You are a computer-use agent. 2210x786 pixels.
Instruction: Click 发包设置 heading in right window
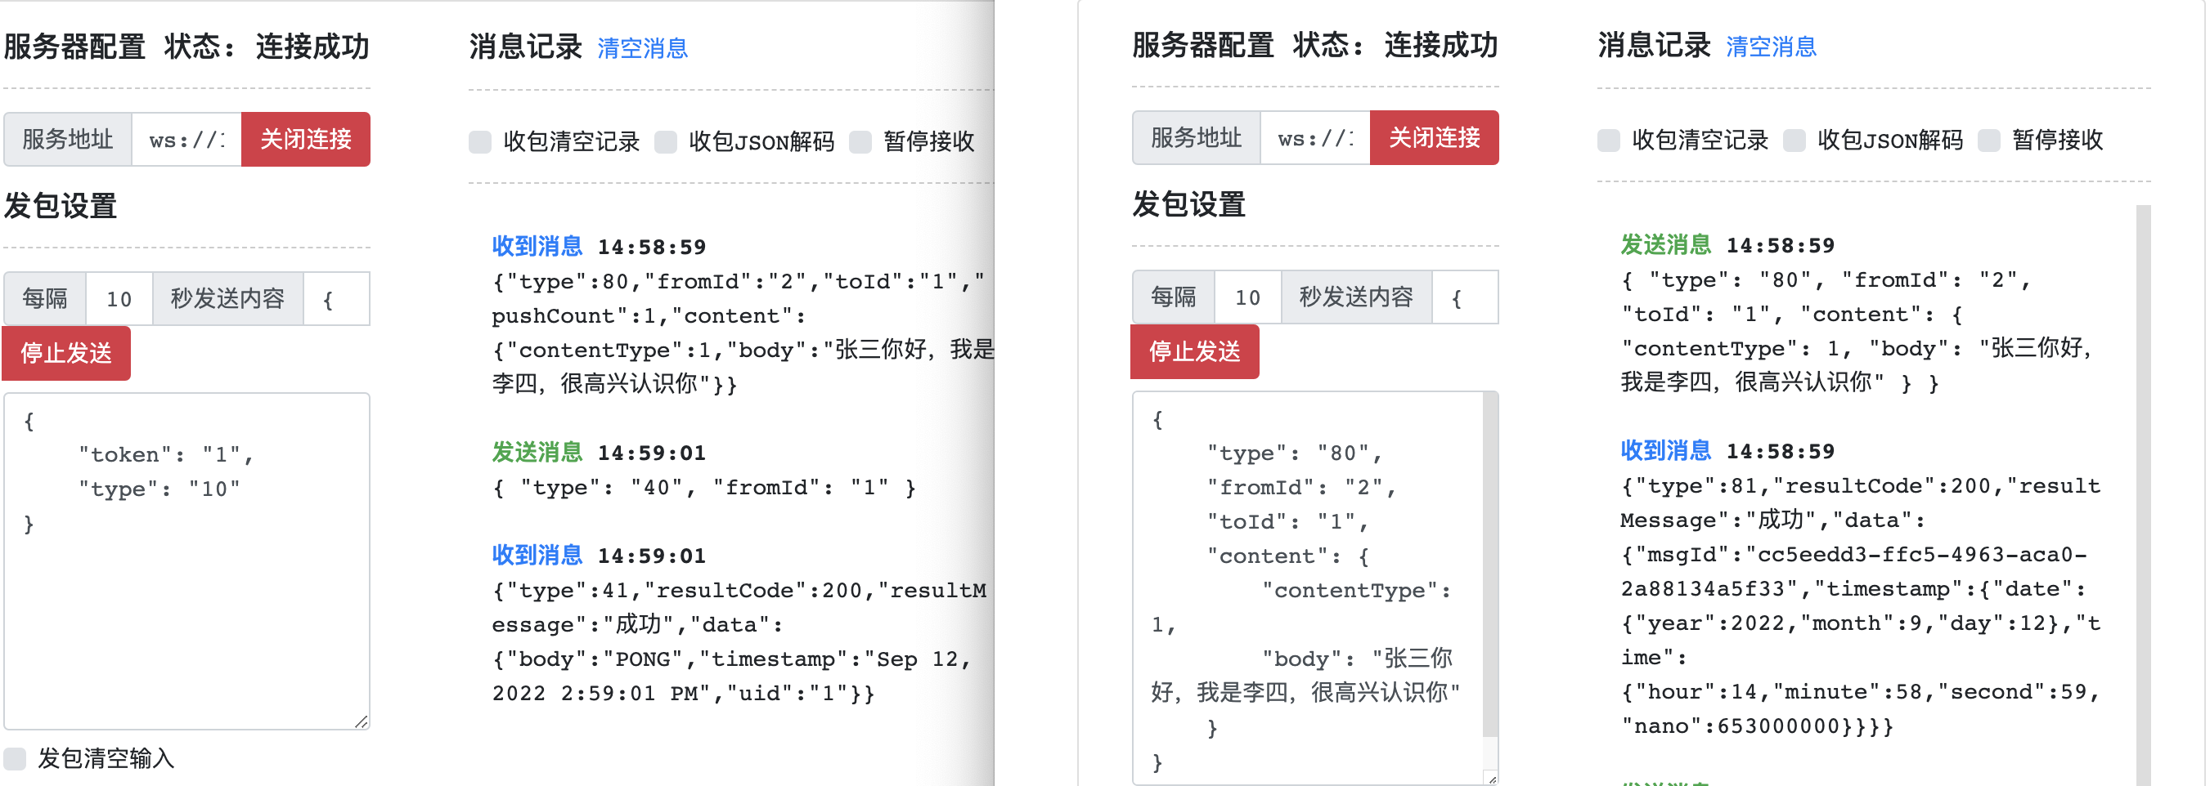pyautogui.click(x=1188, y=205)
